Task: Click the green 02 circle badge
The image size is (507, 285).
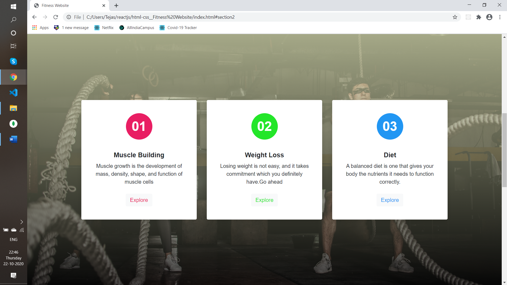Action: [264, 126]
